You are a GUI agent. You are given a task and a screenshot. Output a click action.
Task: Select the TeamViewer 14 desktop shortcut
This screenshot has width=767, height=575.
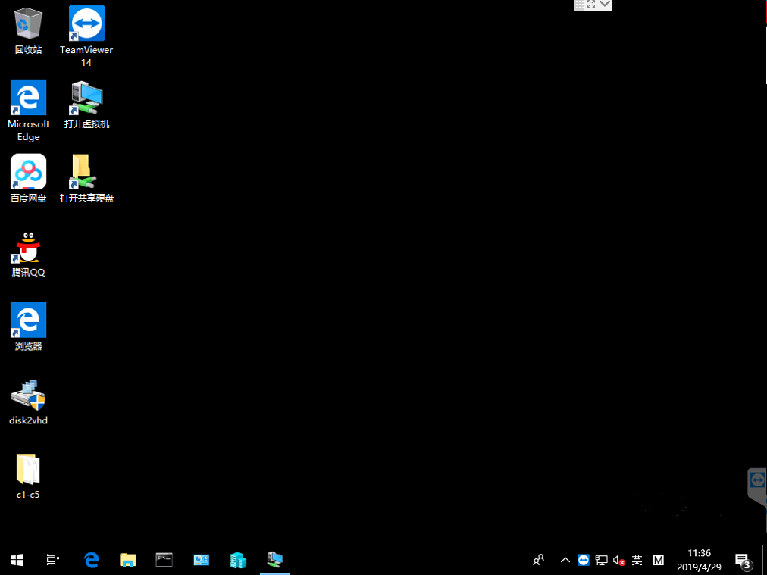pos(86,36)
